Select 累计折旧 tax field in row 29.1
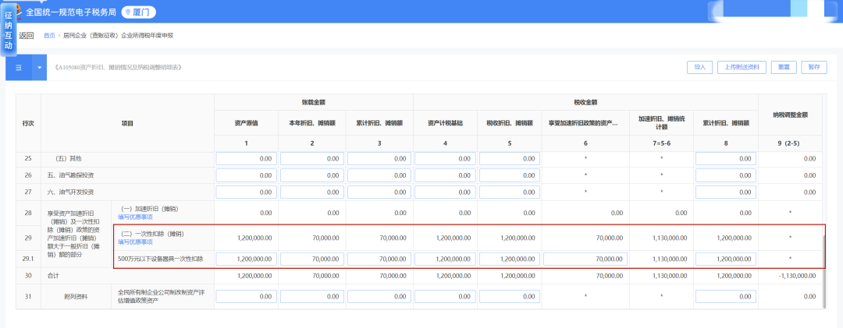 [x=725, y=259]
